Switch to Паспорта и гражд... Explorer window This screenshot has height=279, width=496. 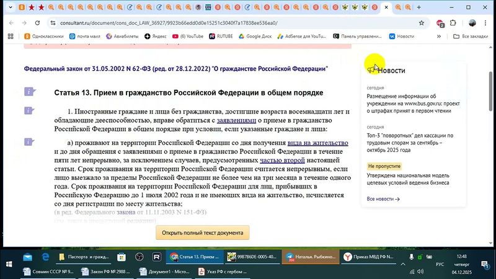tap(84, 257)
